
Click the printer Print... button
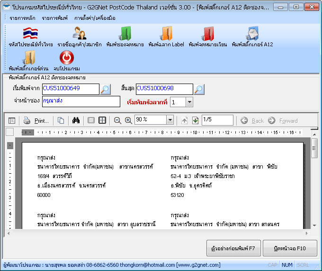tap(36, 120)
